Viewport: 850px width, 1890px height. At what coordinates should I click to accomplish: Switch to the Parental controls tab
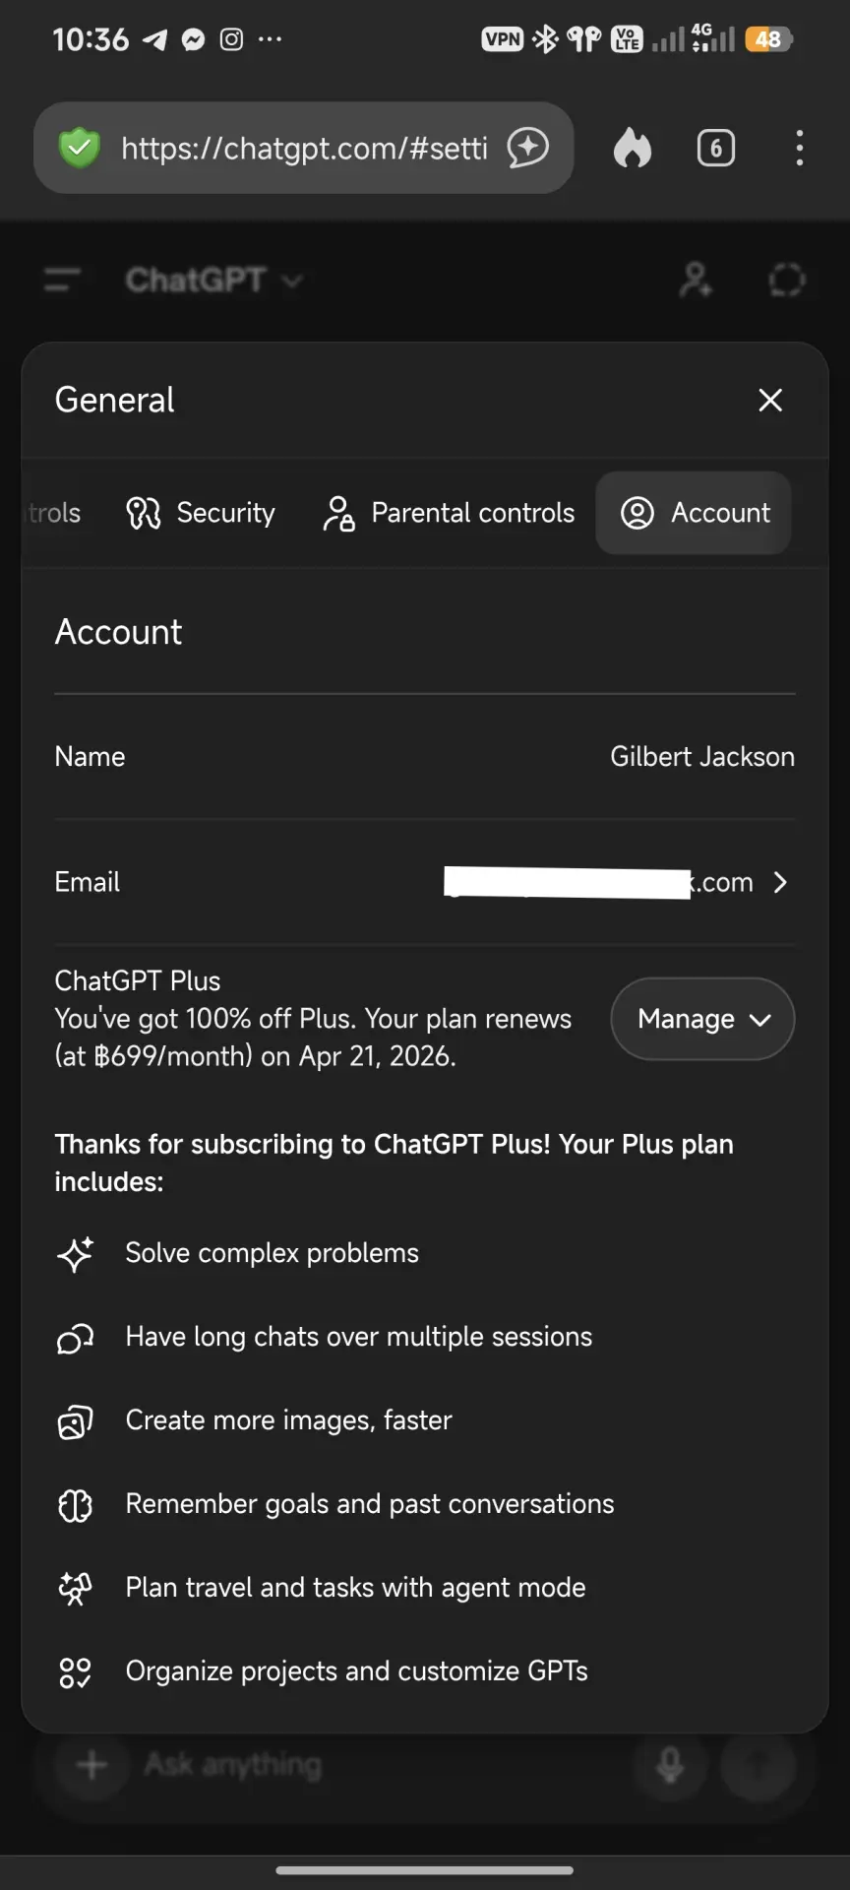(x=449, y=513)
